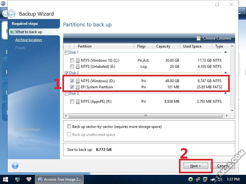The height and width of the screenshot is (184, 246).
Task: Click the volume speaker tray icon
Action: [220, 179]
